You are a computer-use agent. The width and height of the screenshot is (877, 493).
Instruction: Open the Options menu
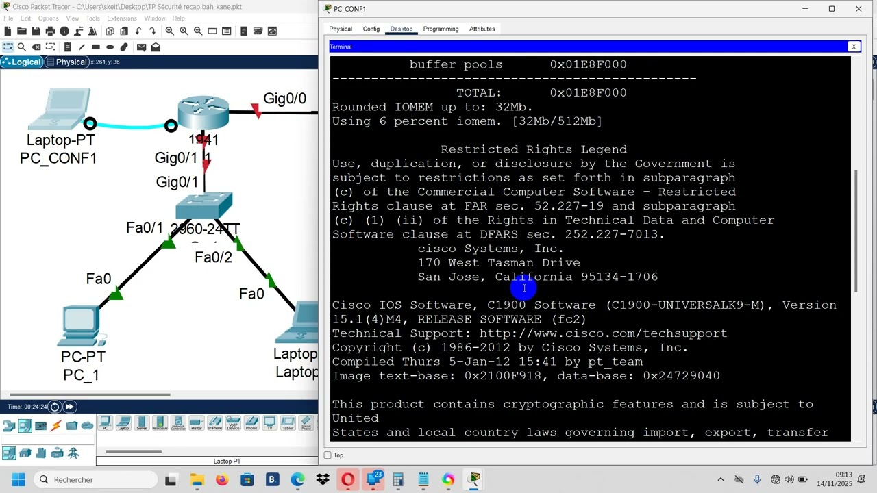48,18
